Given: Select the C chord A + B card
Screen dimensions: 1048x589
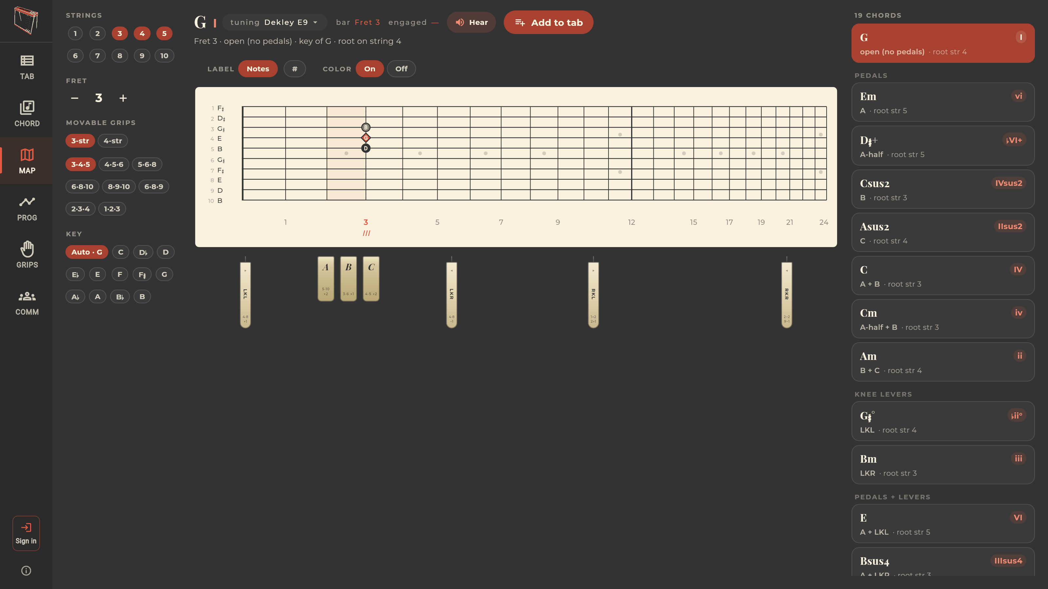Looking at the screenshot, I should [x=943, y=276].
